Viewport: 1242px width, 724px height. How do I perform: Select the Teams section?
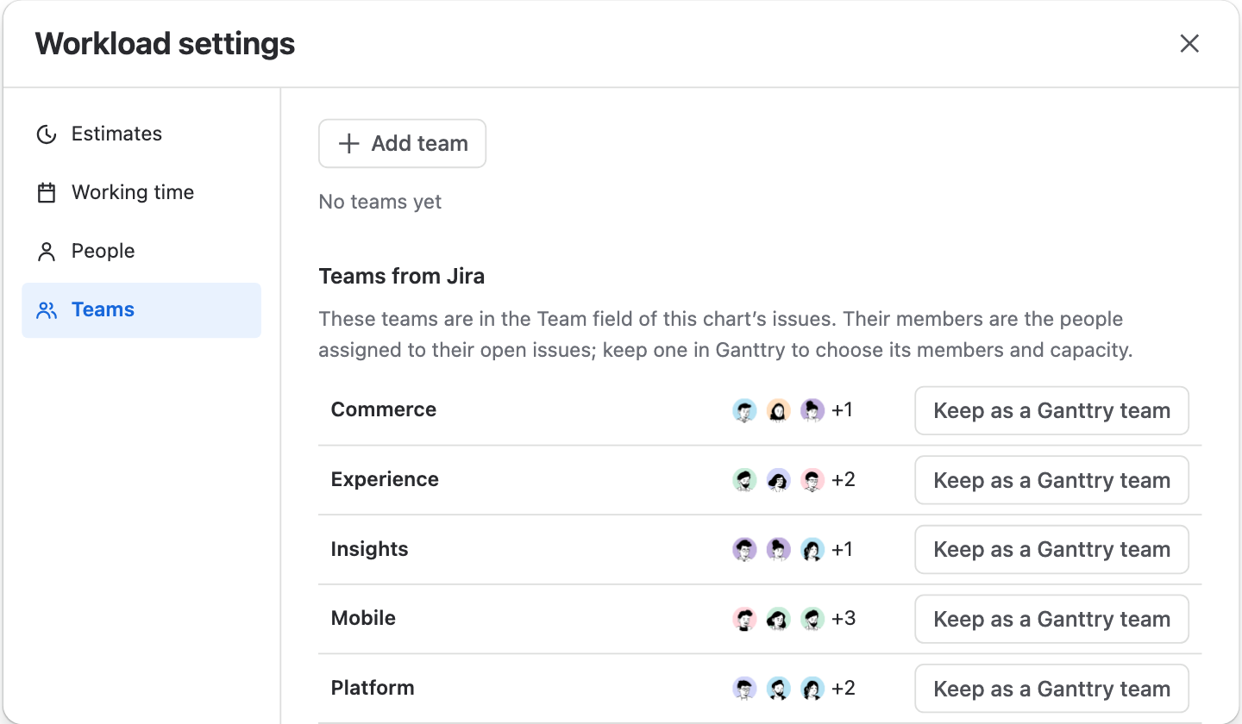141,310
